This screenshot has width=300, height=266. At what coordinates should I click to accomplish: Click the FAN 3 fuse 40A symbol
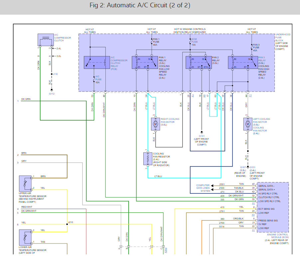pos(251,47)
